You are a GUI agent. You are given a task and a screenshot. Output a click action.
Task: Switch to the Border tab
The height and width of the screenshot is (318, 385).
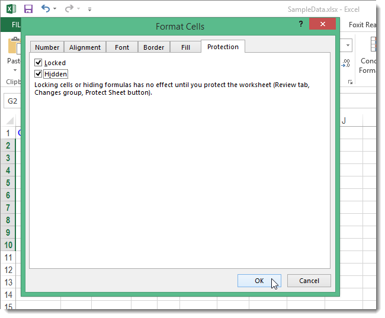[154, 47]
